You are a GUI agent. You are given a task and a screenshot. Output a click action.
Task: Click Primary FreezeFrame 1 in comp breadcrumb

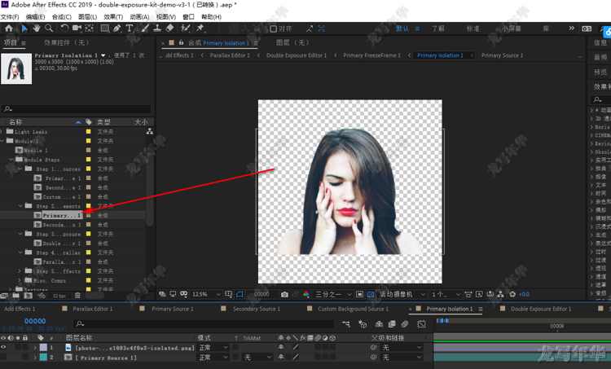pos(371,55)
